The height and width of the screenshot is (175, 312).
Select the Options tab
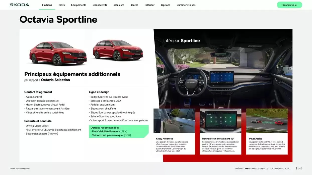[x=166, y=5]
